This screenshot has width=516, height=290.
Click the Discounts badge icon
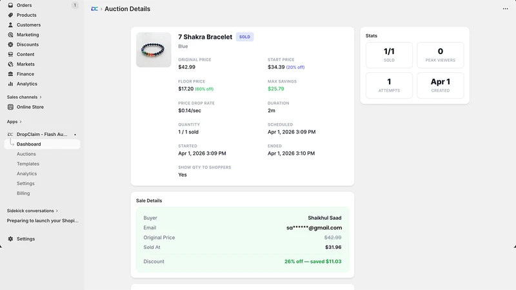point(10,44)
